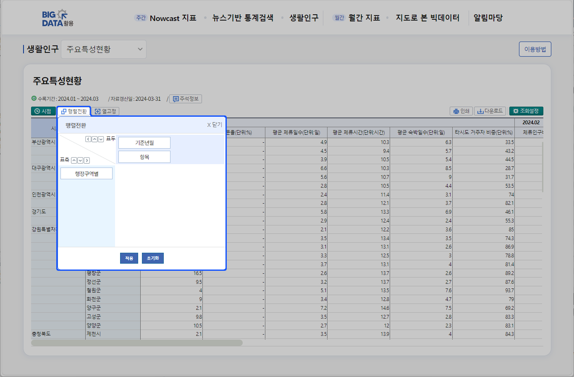Click the 인쇄 print icon button
This screenshot has width=574, height=377.
[x=461, y=111]
